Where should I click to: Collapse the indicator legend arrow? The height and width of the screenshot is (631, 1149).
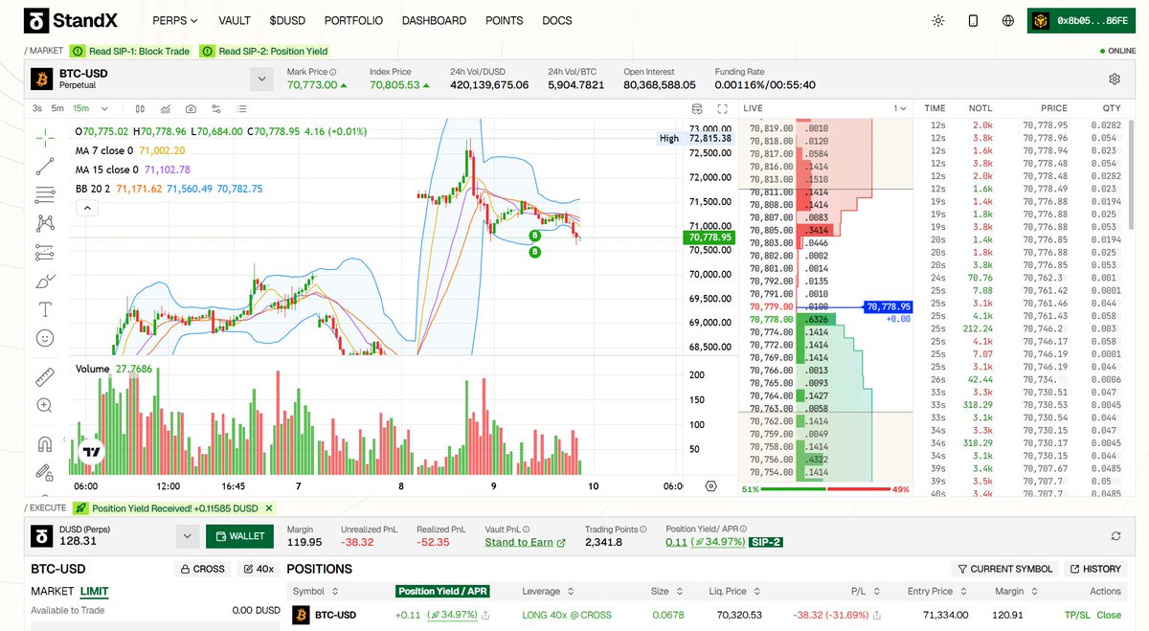[x=87, y=207]
